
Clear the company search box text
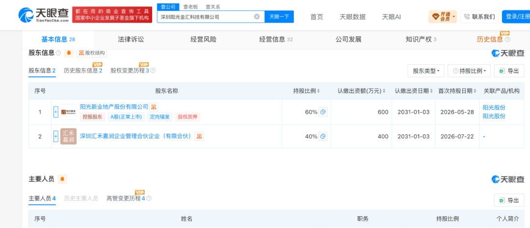coord(257,17)
